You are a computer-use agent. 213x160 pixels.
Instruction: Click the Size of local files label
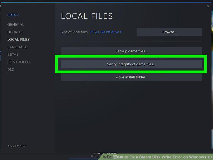pyautogui.click(x=75, y=32)
